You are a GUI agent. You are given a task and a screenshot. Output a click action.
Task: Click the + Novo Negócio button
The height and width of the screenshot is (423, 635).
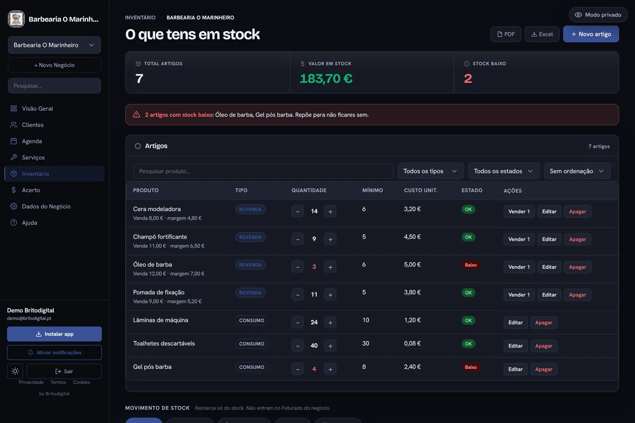click(x=54, y=65)
